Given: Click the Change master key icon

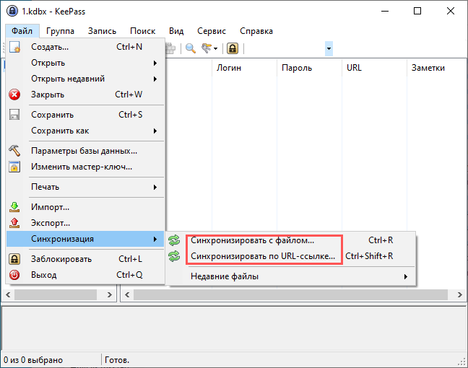Looking at the screenshot, I should pos(14,167).
